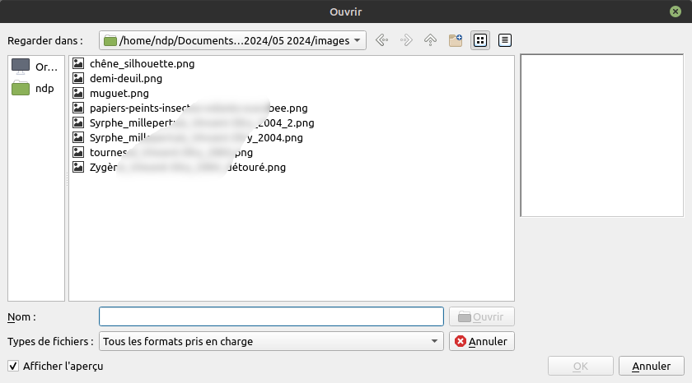Click the Back navigation arrow icon

click(x=381, y=39)
